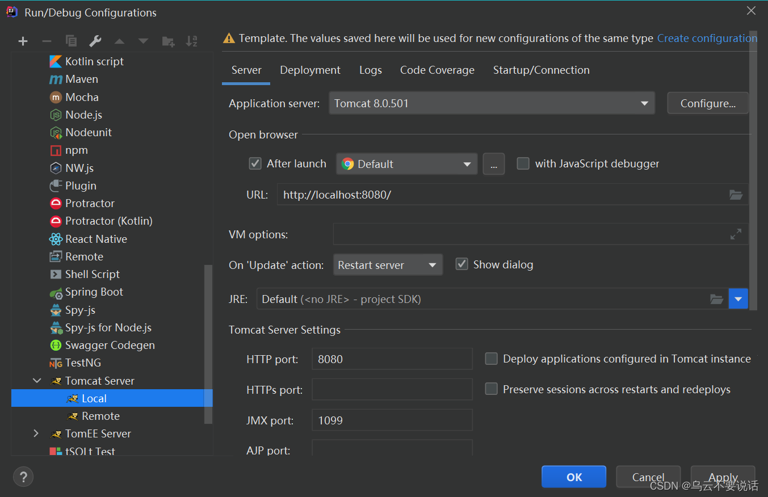Select the TestNG template icon
This screenshot has width=768, height=497.
56,363
